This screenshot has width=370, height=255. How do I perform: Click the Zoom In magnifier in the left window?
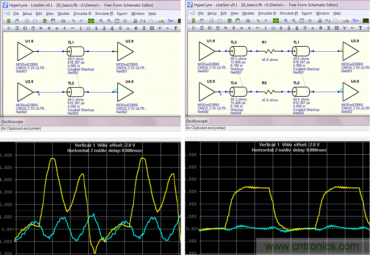(101, 20)
